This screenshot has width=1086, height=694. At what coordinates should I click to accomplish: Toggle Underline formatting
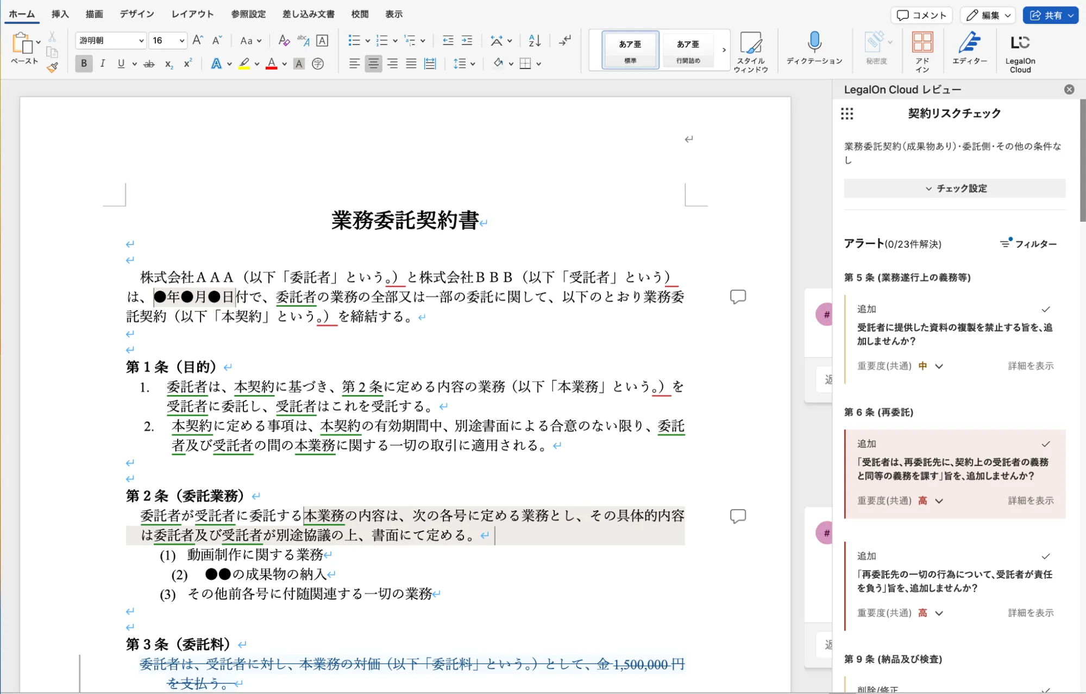(x=121, y=64)
